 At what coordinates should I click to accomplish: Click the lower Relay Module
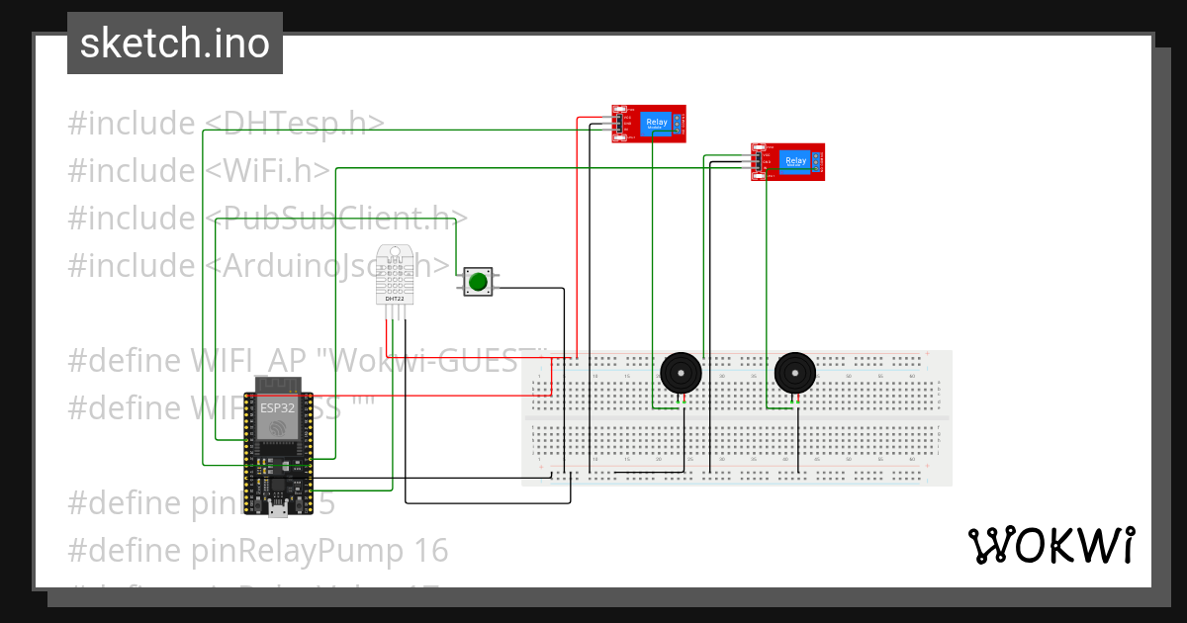(786, 161)
